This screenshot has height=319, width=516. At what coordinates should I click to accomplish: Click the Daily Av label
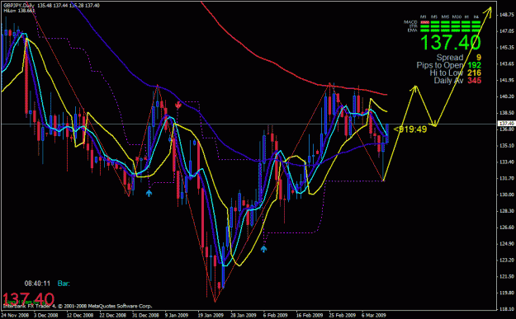pyautogui.click(x=448, y=81)
